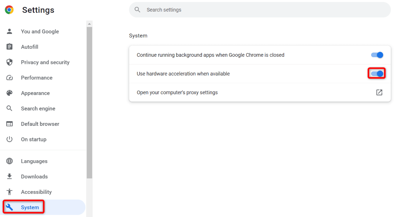
Task: Click the Appearance palette icon
Action: coord(10,93)
